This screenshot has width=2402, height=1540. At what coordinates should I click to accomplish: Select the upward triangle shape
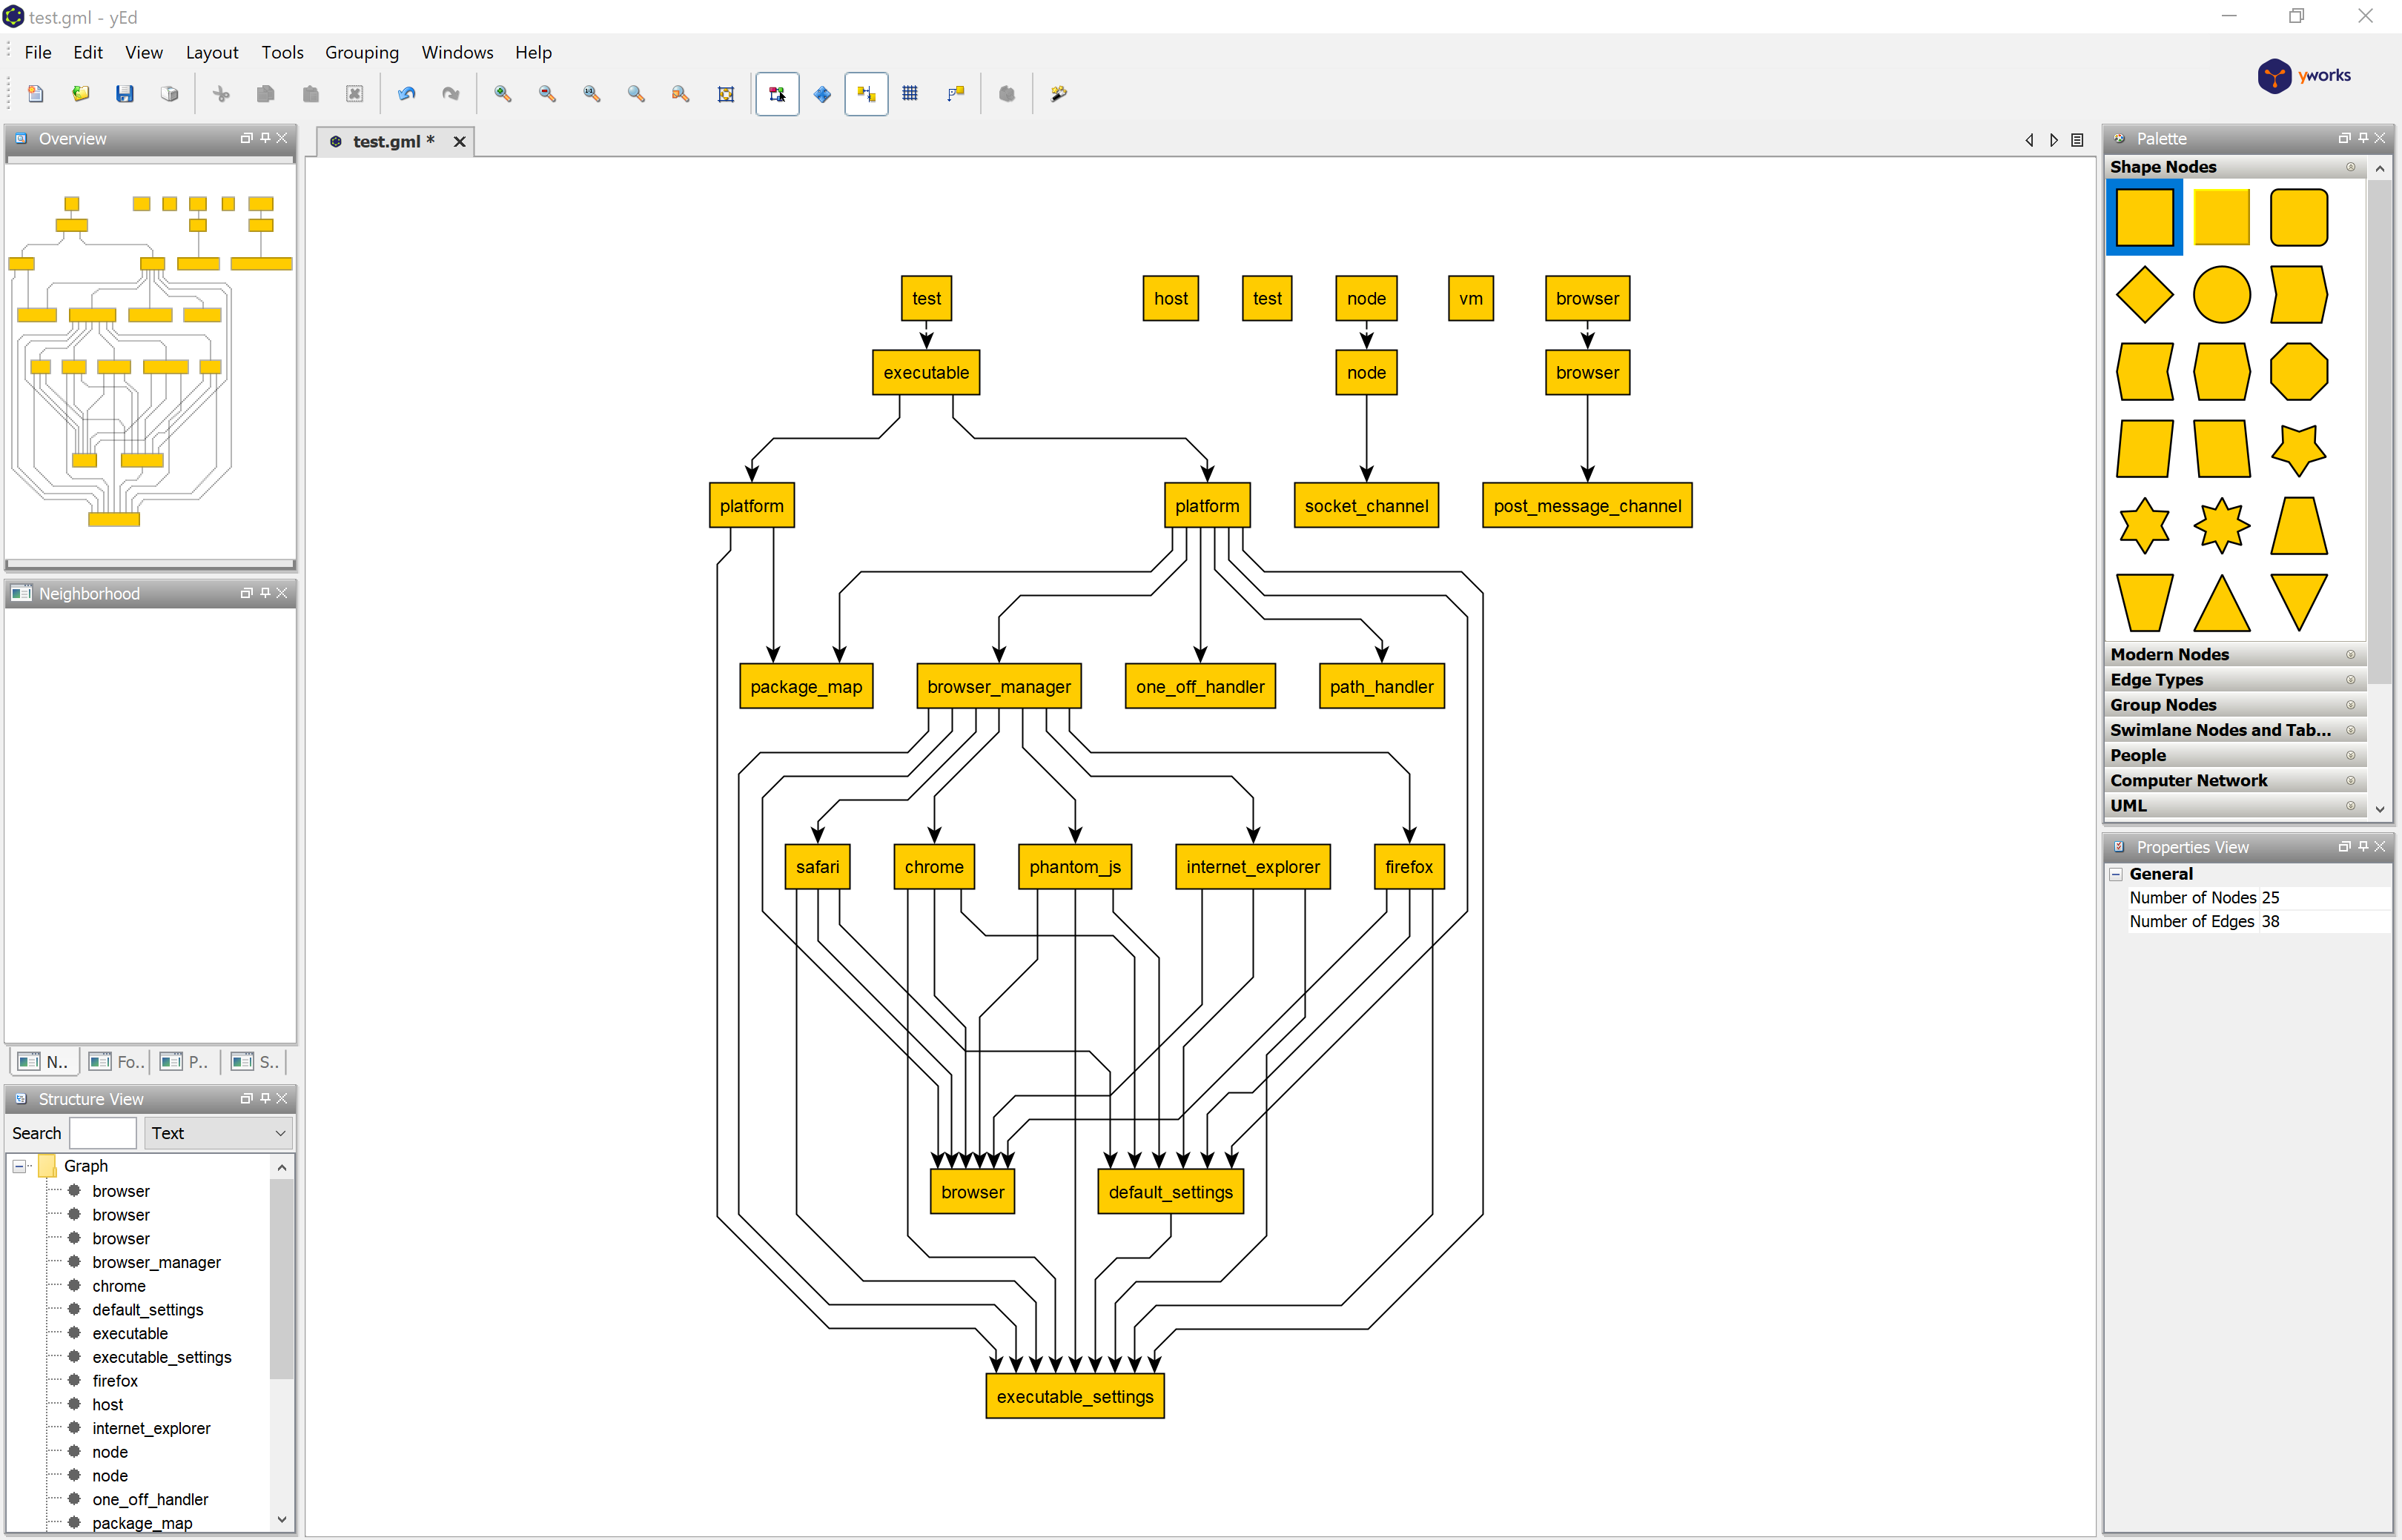pyautogui.click(x=2221, y=603)
